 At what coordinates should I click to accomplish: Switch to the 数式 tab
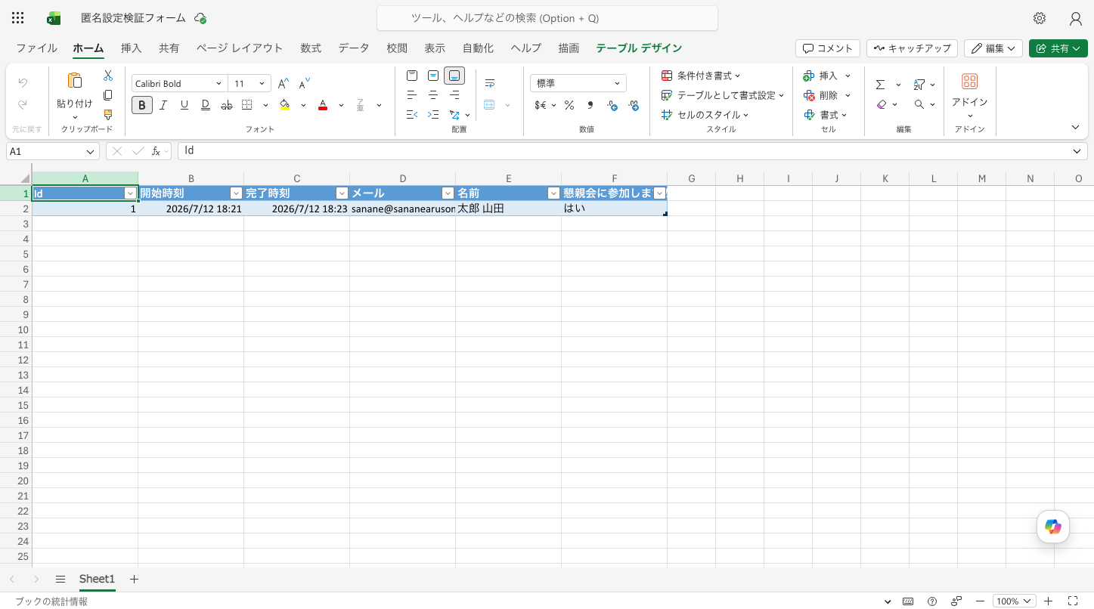pyautogui.click(x=311, y=48)
